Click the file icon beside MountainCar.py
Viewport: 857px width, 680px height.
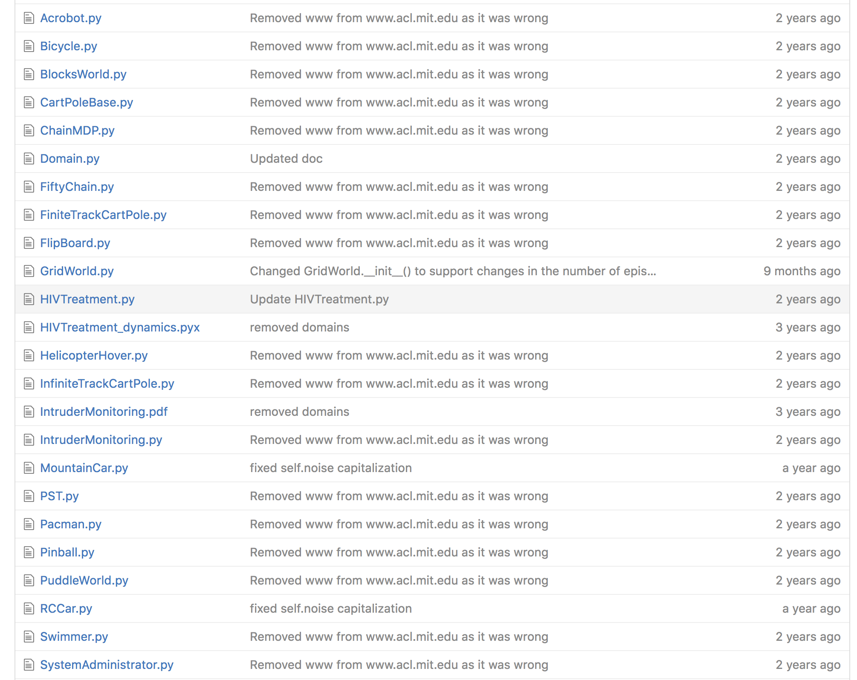29,468
